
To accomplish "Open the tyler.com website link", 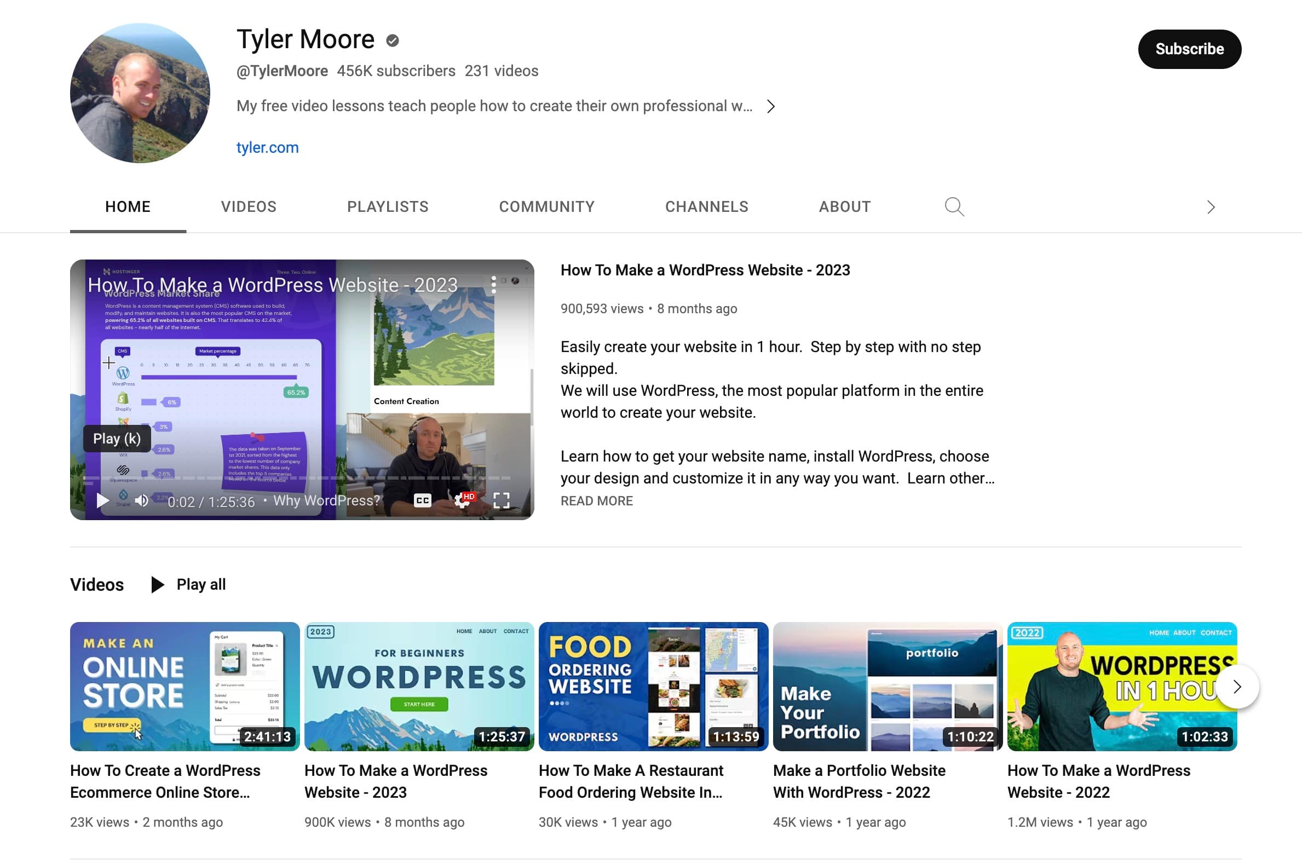I will [267, 147].
